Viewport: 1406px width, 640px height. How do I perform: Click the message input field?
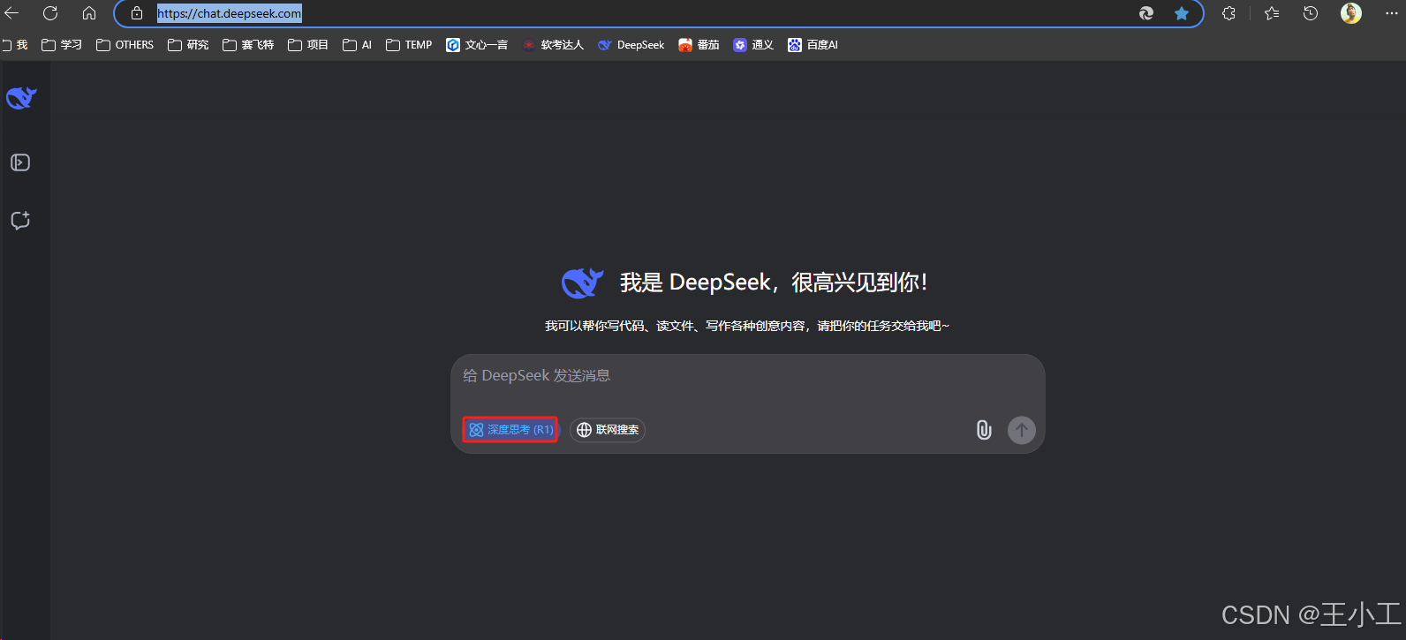coord(747,377)
